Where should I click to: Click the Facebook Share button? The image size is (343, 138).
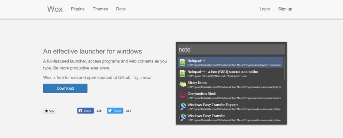[x=85, y=111]
